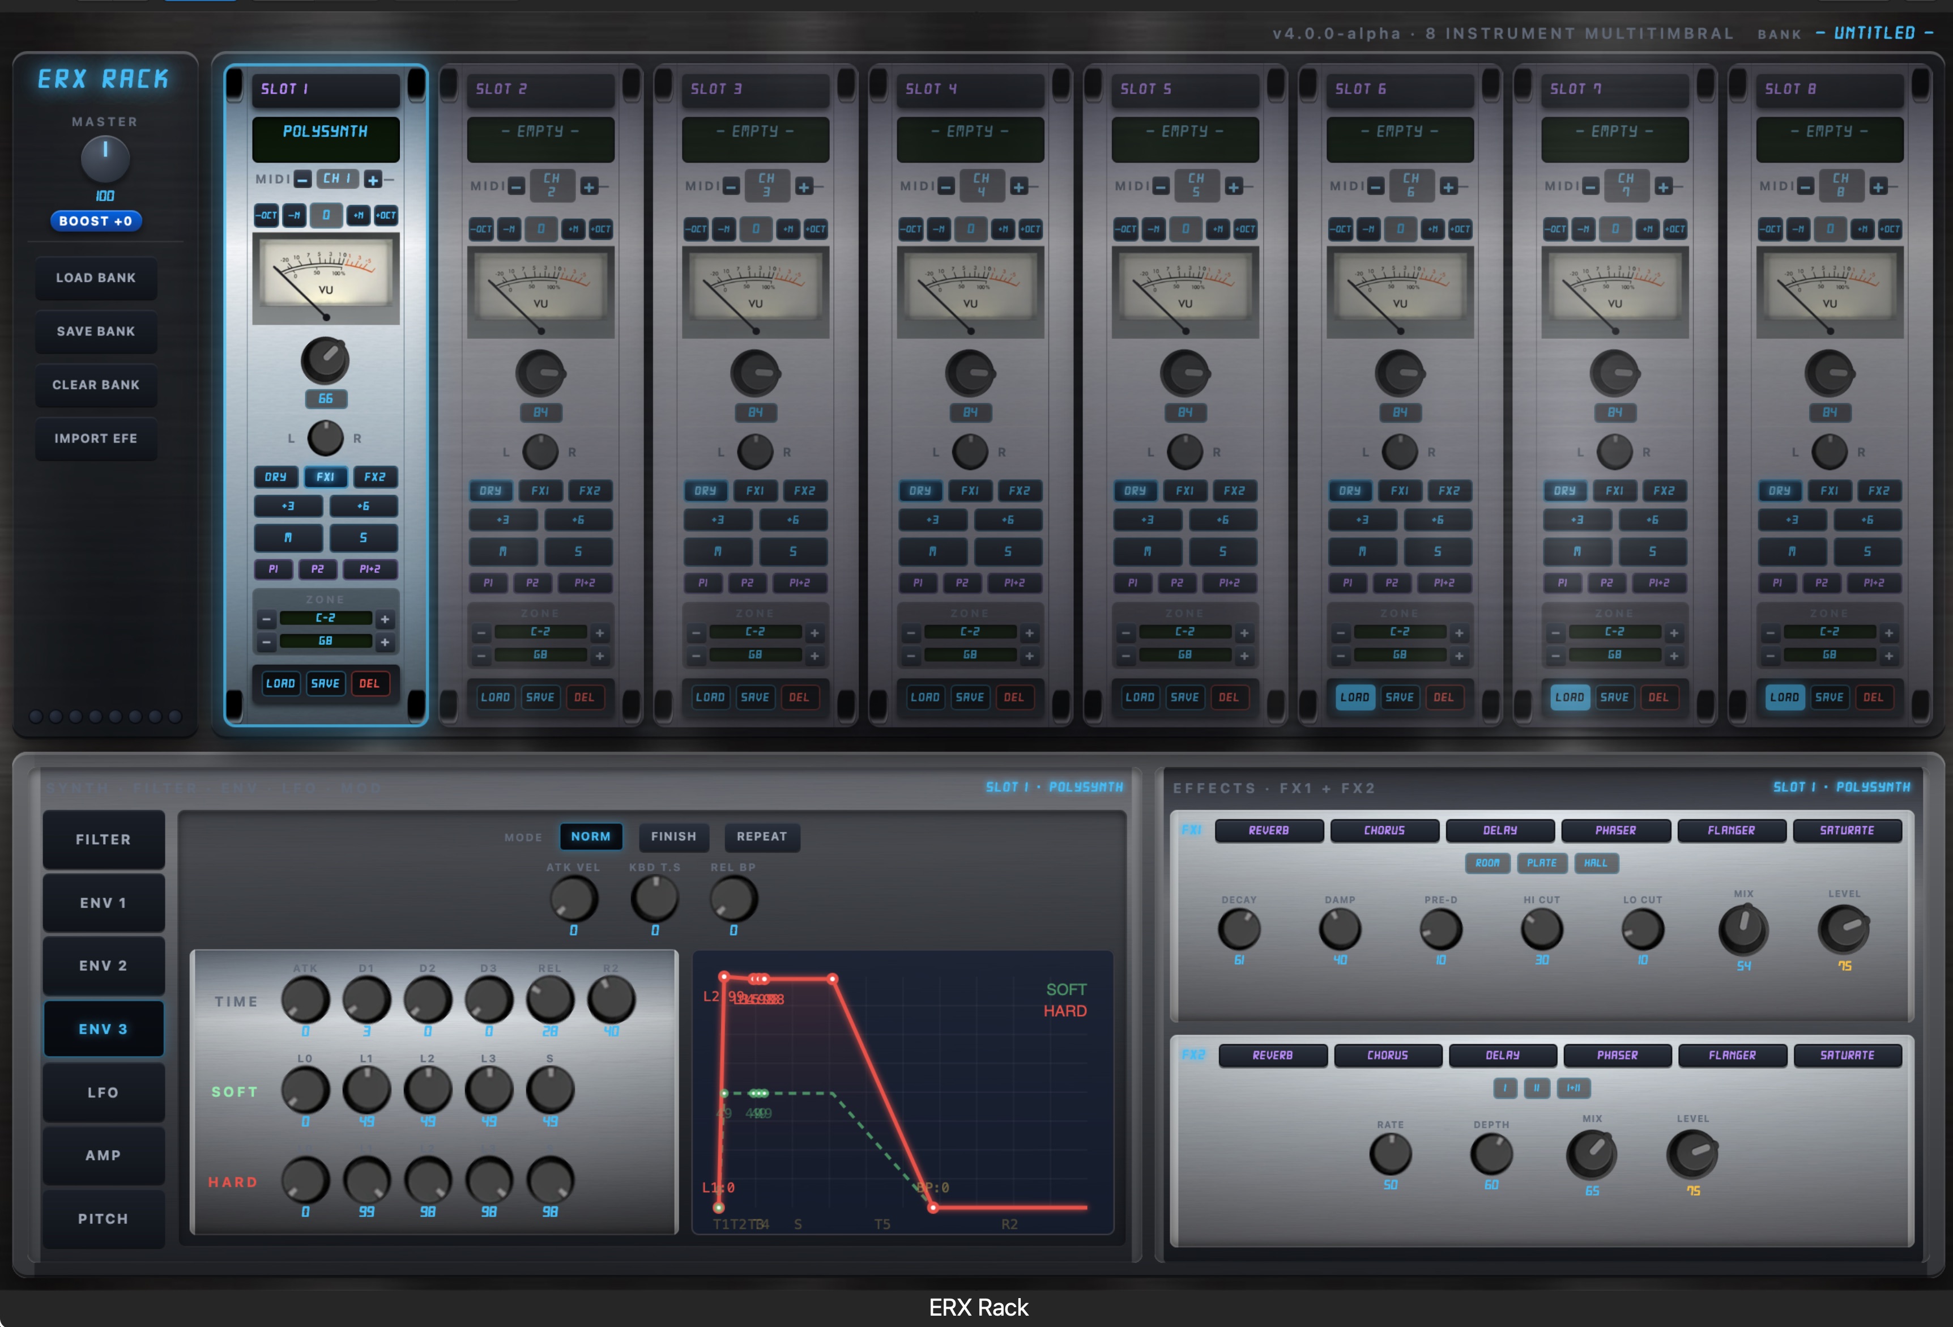Select FX1 PHASER effect
The image size is (1953, 1327).
pyautogui.click(x=1616, y=830)
